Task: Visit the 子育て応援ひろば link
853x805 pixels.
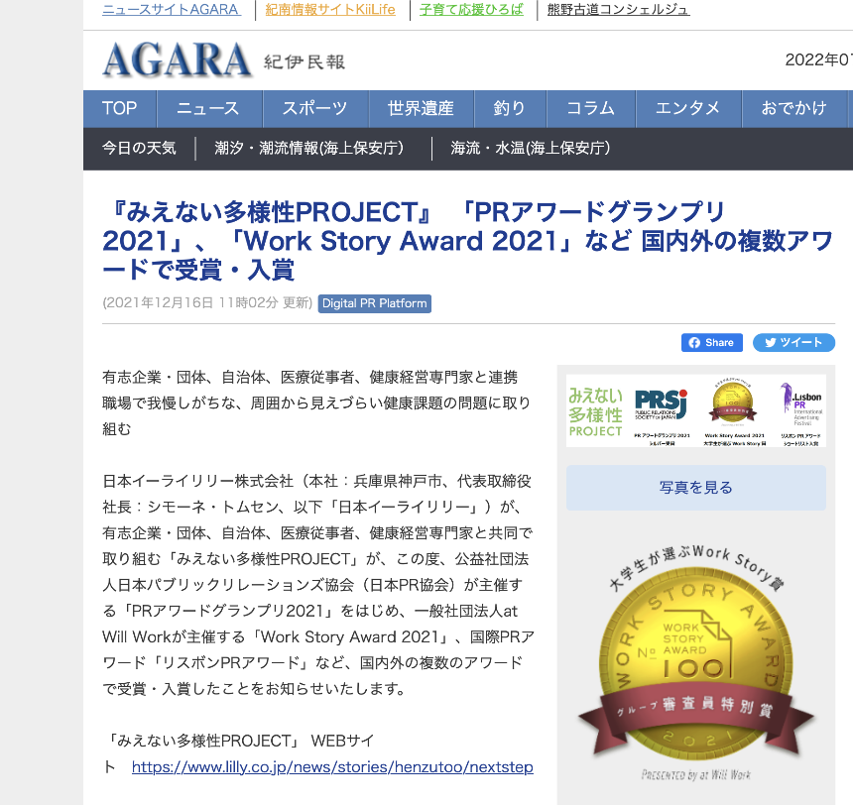Action: tap(472, 10)
